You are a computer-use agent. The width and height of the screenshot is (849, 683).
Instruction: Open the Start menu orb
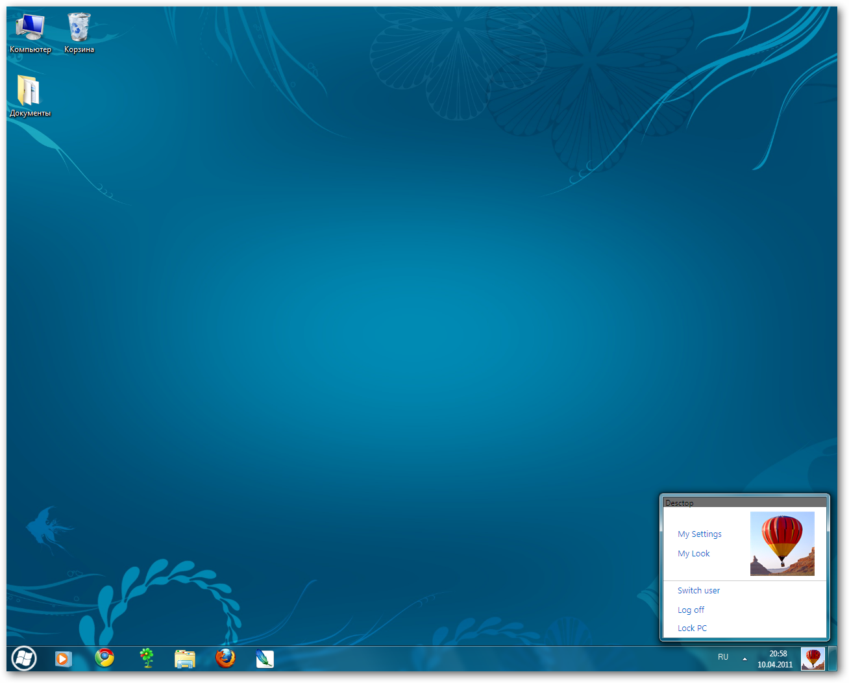[x=24, y=658]
